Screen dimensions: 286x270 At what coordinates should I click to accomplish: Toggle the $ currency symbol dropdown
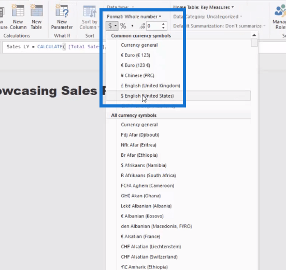point(112,26)
